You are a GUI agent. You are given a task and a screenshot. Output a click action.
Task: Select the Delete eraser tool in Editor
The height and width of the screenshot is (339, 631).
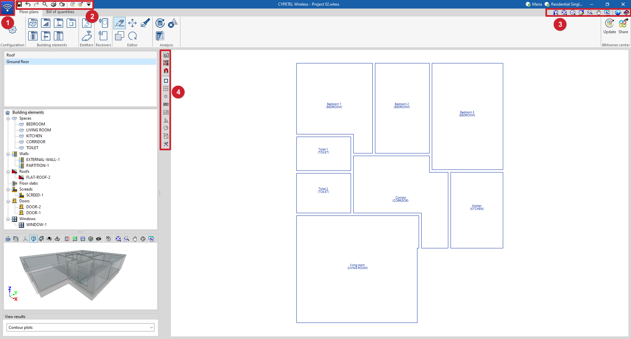tap(120, 23)
